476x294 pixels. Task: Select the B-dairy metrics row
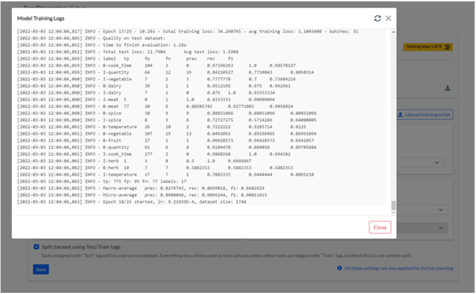pyautogui.click(x=154, y=86)
